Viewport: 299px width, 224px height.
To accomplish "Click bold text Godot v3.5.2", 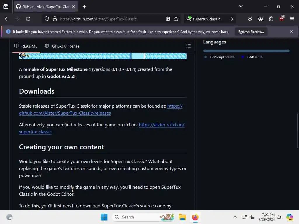I will pos(61,76).
